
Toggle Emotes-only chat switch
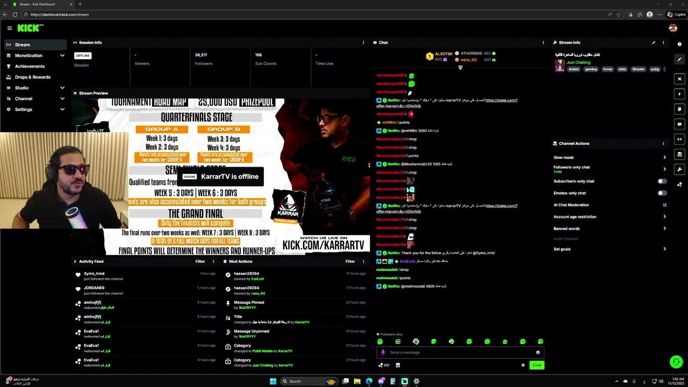662,193
